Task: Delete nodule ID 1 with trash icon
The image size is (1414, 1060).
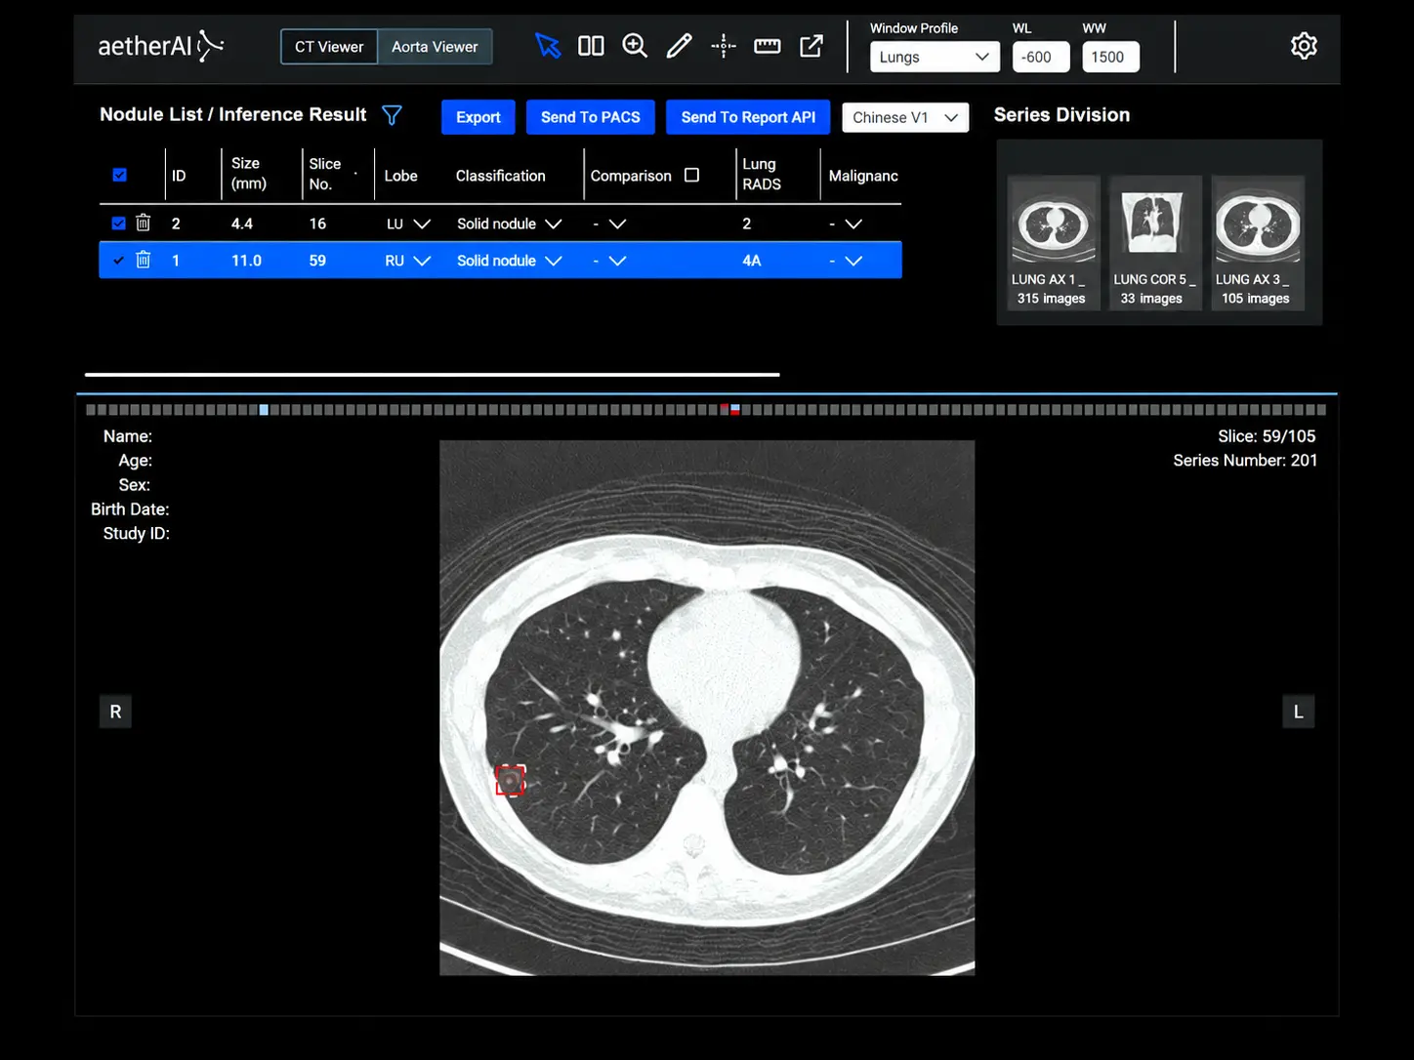Action: (144, 261)
